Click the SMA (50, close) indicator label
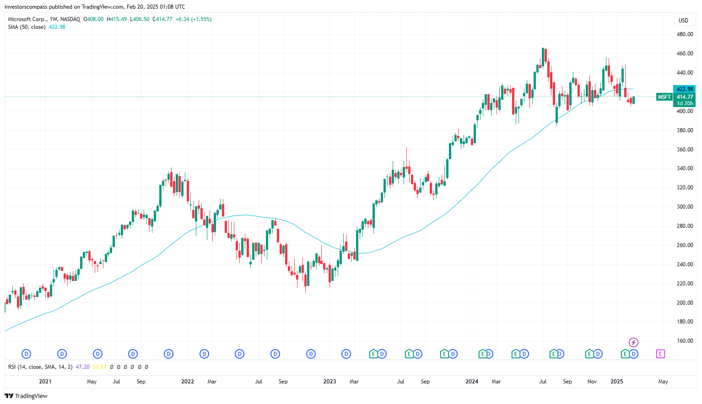The height and width of the screenshot is (404, 702). pyautogui.click(x=26, y=27)
